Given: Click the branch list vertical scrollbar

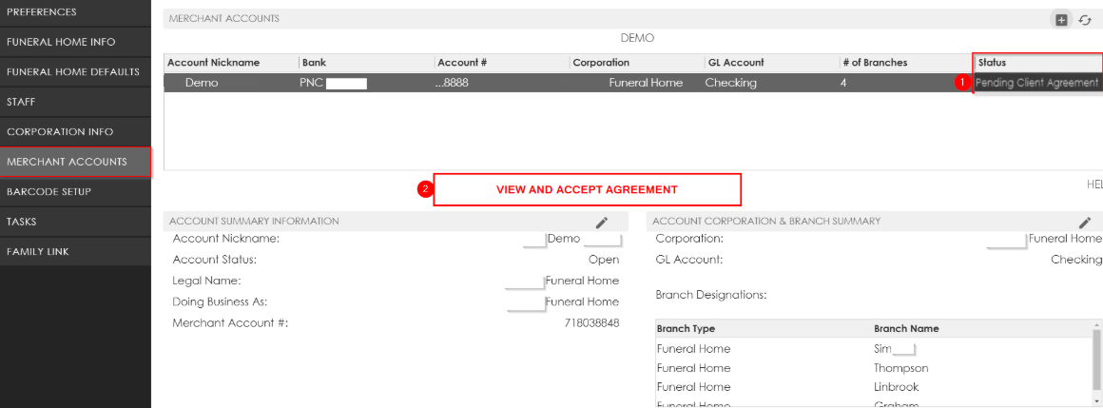Looking at the screenshot, I should point(1096,361).
